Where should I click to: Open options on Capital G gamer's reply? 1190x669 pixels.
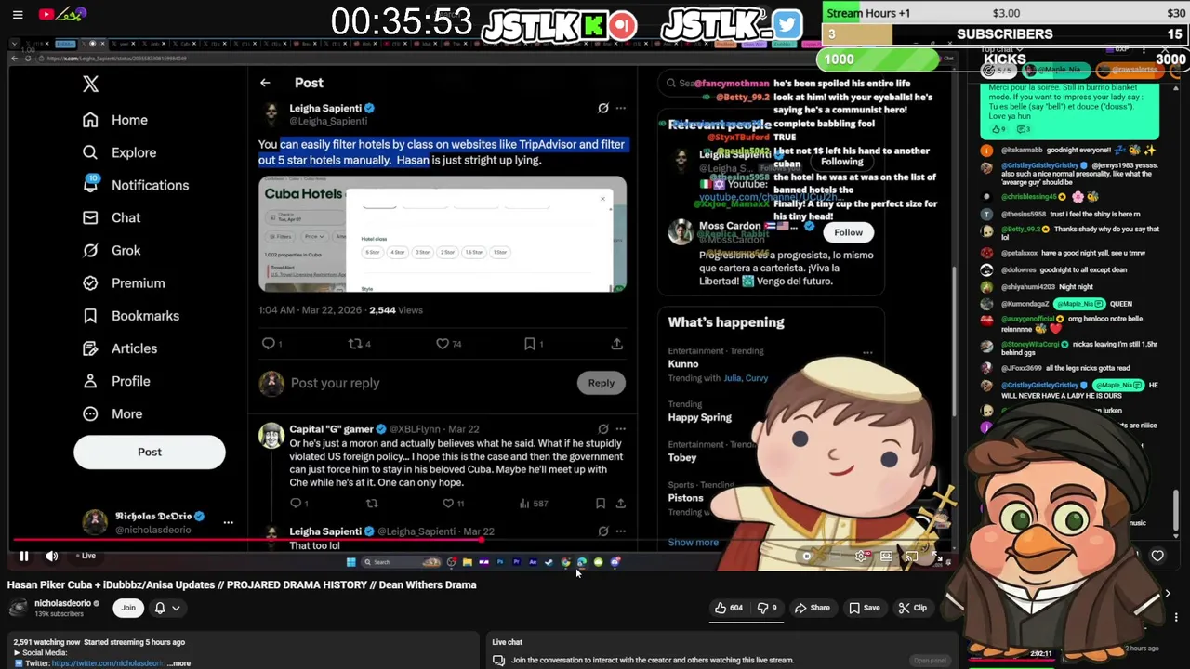coord(621,429)
